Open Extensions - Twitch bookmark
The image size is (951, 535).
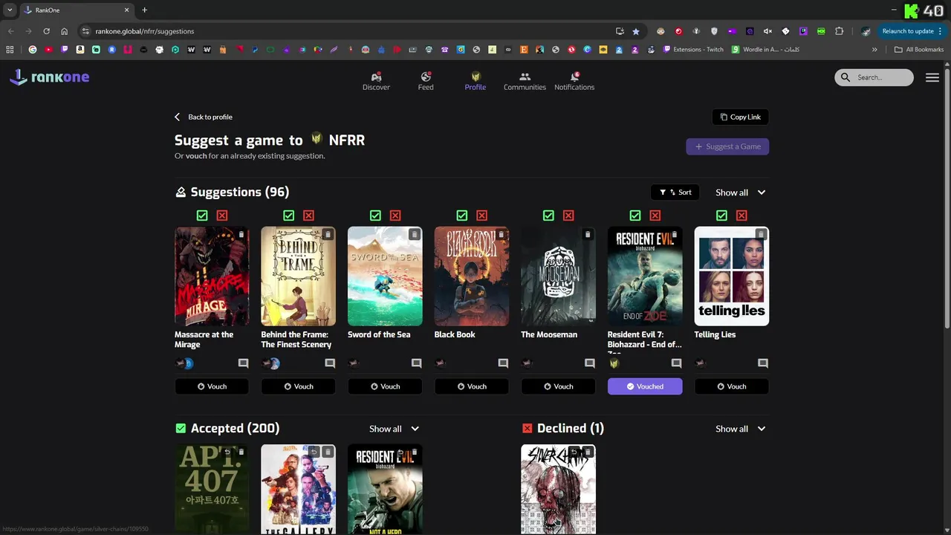693,50
